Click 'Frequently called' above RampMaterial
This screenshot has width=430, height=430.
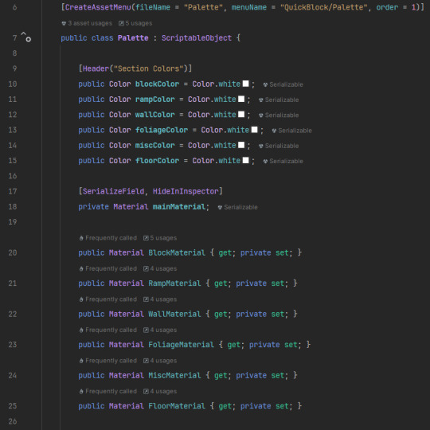(108, 269)
